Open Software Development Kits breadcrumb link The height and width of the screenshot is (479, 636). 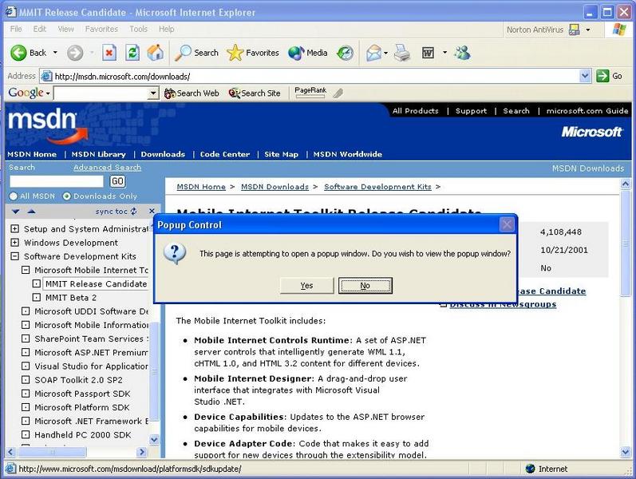(x=377, y=187)
